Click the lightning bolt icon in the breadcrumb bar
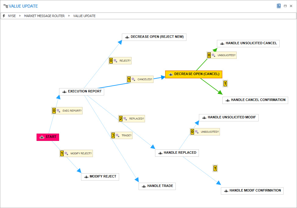This screenshot has width=297, height=208. (3, 16)
